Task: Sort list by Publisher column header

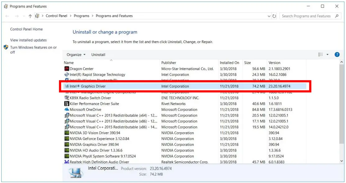Action: tap(169, 63)
